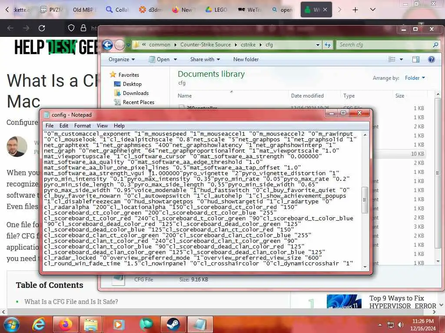This screenshot has width=445, height=333.
Task: Click the change view icon in Explorer
Action: click(392, 59)
